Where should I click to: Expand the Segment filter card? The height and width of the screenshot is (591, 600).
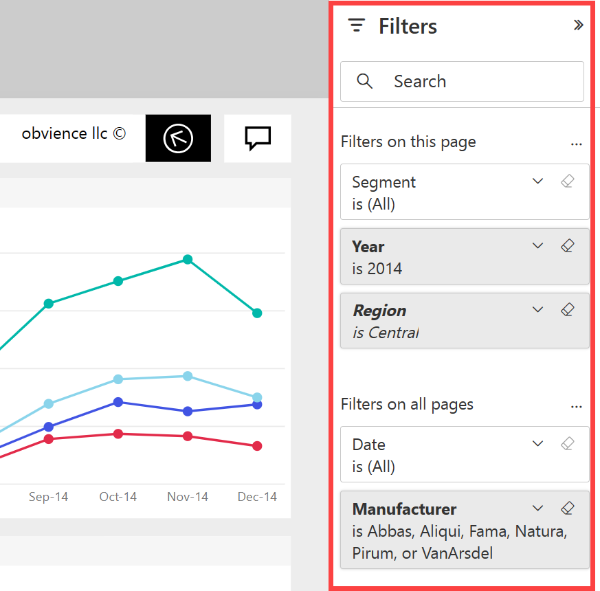(x=537, y=181)
